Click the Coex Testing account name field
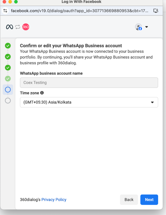 click(x=89, y=83)
